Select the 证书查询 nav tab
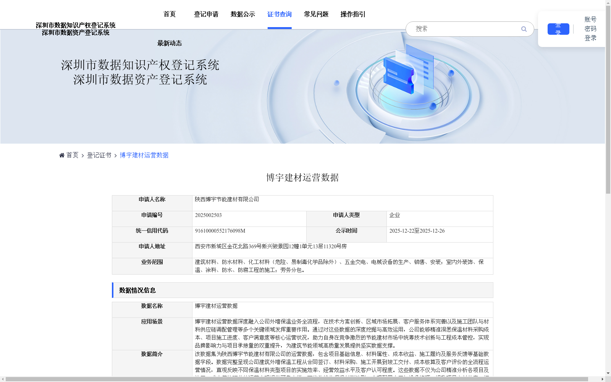 pos(280,14)
